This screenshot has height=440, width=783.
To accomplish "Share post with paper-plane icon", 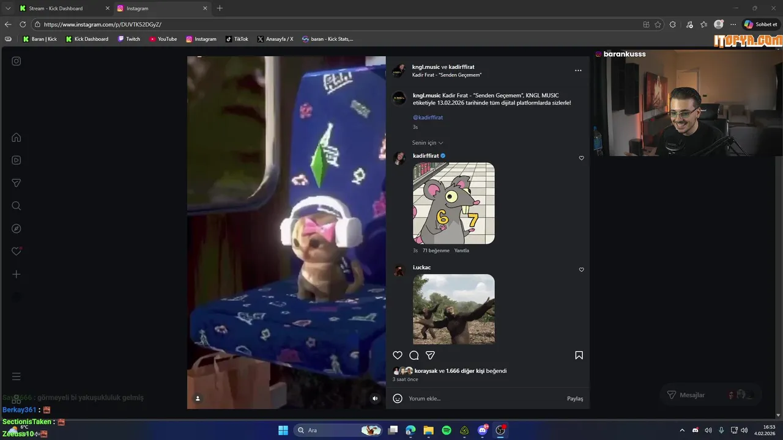I will click(x=431, y=355).
